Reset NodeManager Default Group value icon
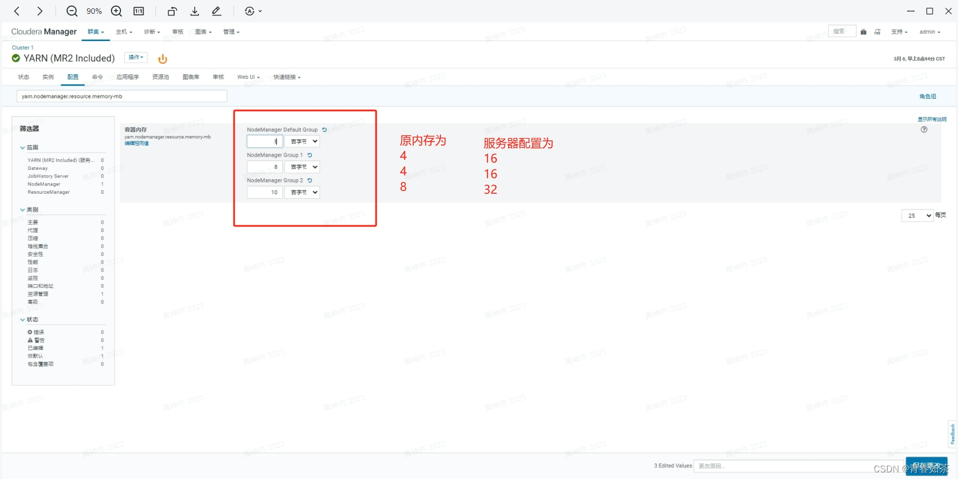Screen dimensions: 958x479 [x=325, y=130]
